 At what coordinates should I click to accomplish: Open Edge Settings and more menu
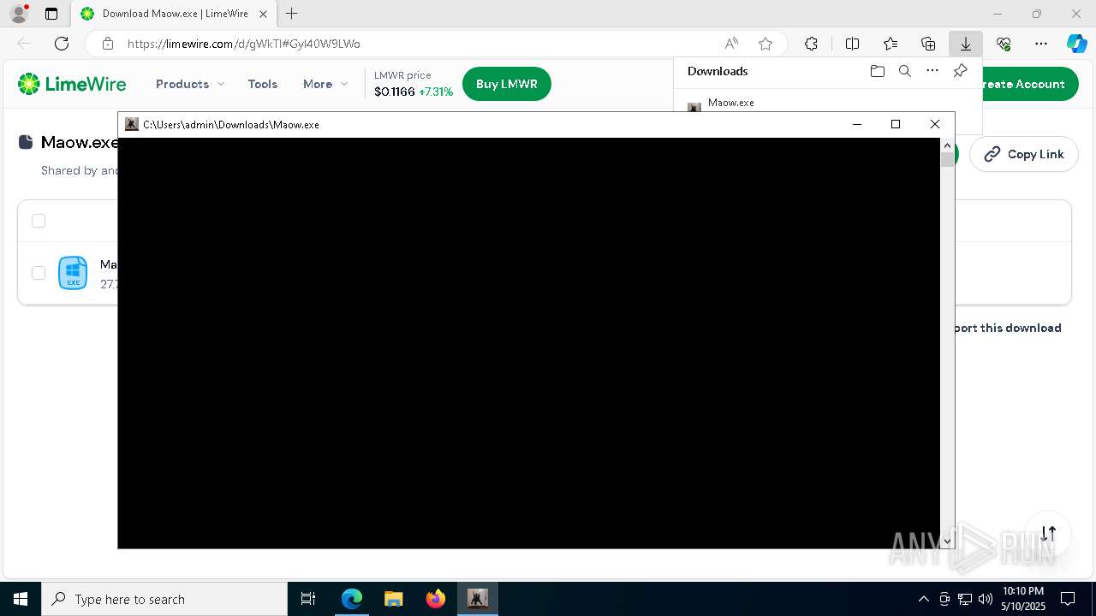click(x=1041, y=44)
